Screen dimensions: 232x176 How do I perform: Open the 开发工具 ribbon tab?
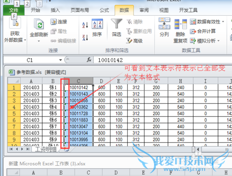pyautogui.click(x=188, y=10)
